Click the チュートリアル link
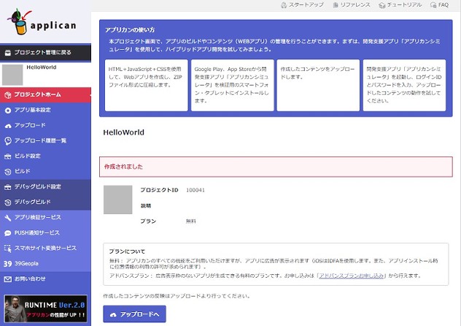This screenshot has height=326, width=461. (400, 5)
